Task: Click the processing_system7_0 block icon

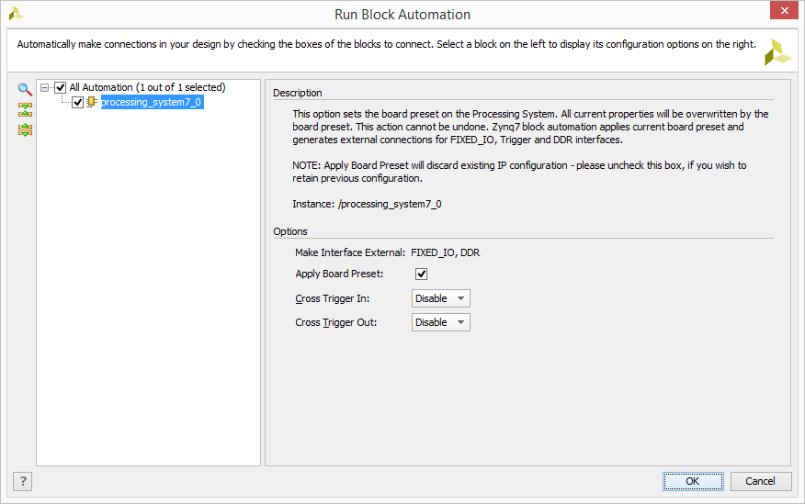Action: pos(92,102)
